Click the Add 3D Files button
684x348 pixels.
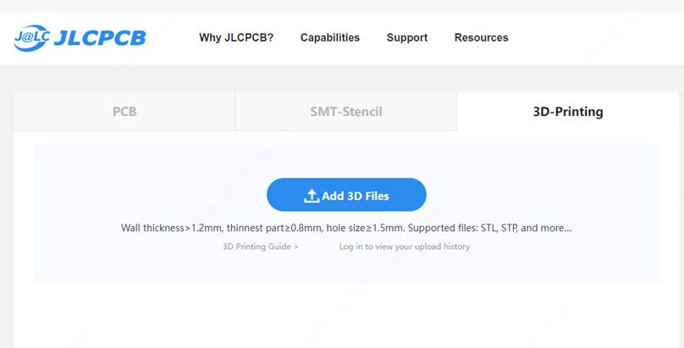346,195
